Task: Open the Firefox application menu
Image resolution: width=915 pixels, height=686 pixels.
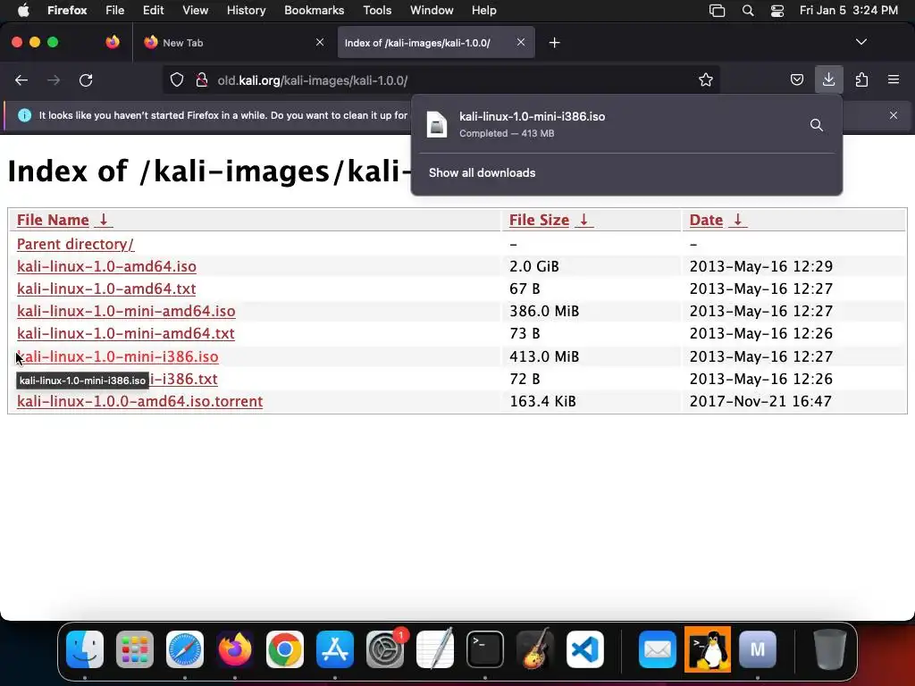Action: (x=67, y=10)
